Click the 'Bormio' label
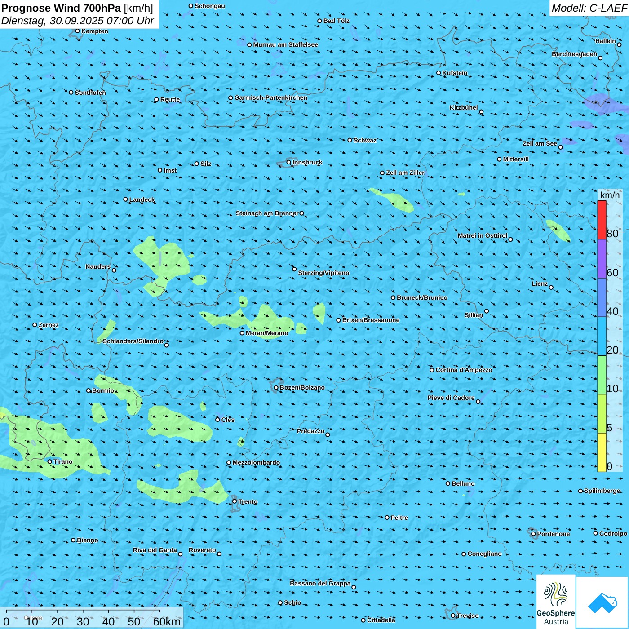629x629 pixels. [x=103, y=390]
